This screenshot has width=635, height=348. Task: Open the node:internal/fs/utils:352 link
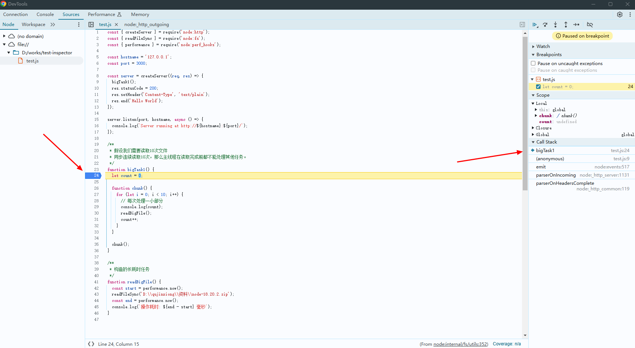460,344
